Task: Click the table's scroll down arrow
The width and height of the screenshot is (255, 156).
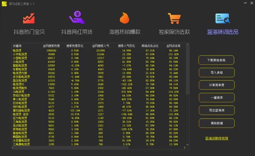Action: click(x=187, y=144)
